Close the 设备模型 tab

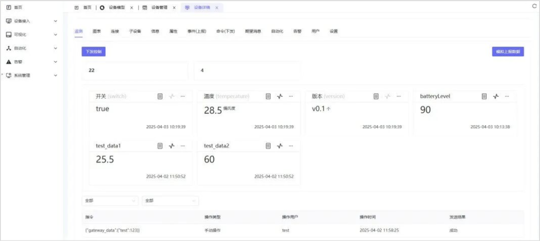[131, 8]
